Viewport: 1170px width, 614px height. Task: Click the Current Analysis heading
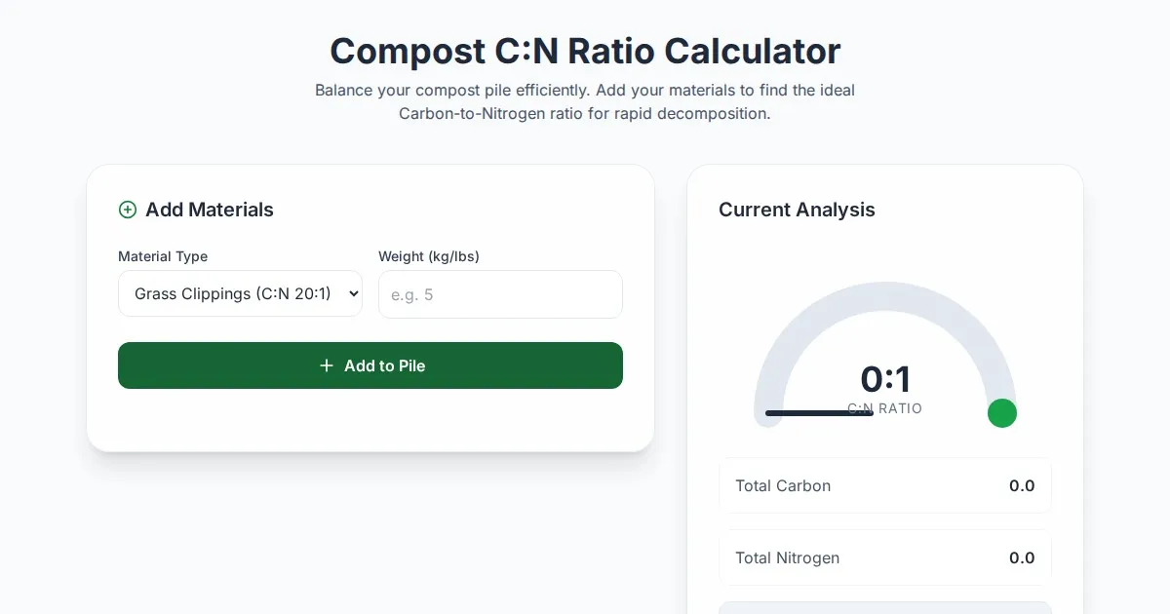[797, 210]
